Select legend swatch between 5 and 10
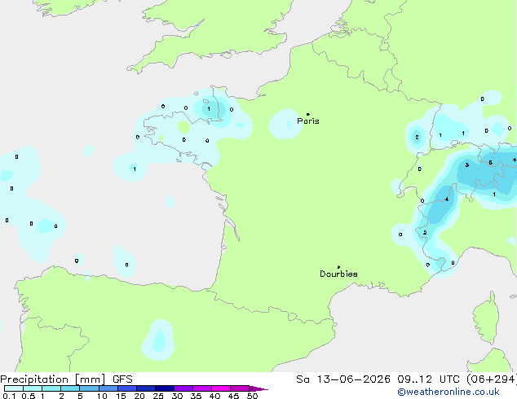The height and width of the screenshot is (399, 517). [89, 388]
